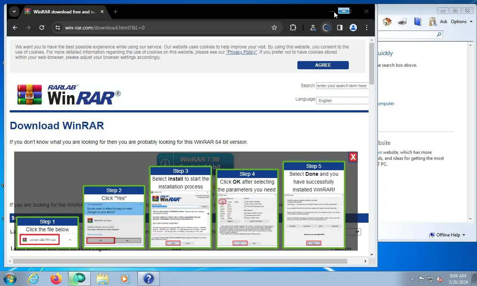View site information for win-rar.com
The image size is (477, 286).
point(57,28)
